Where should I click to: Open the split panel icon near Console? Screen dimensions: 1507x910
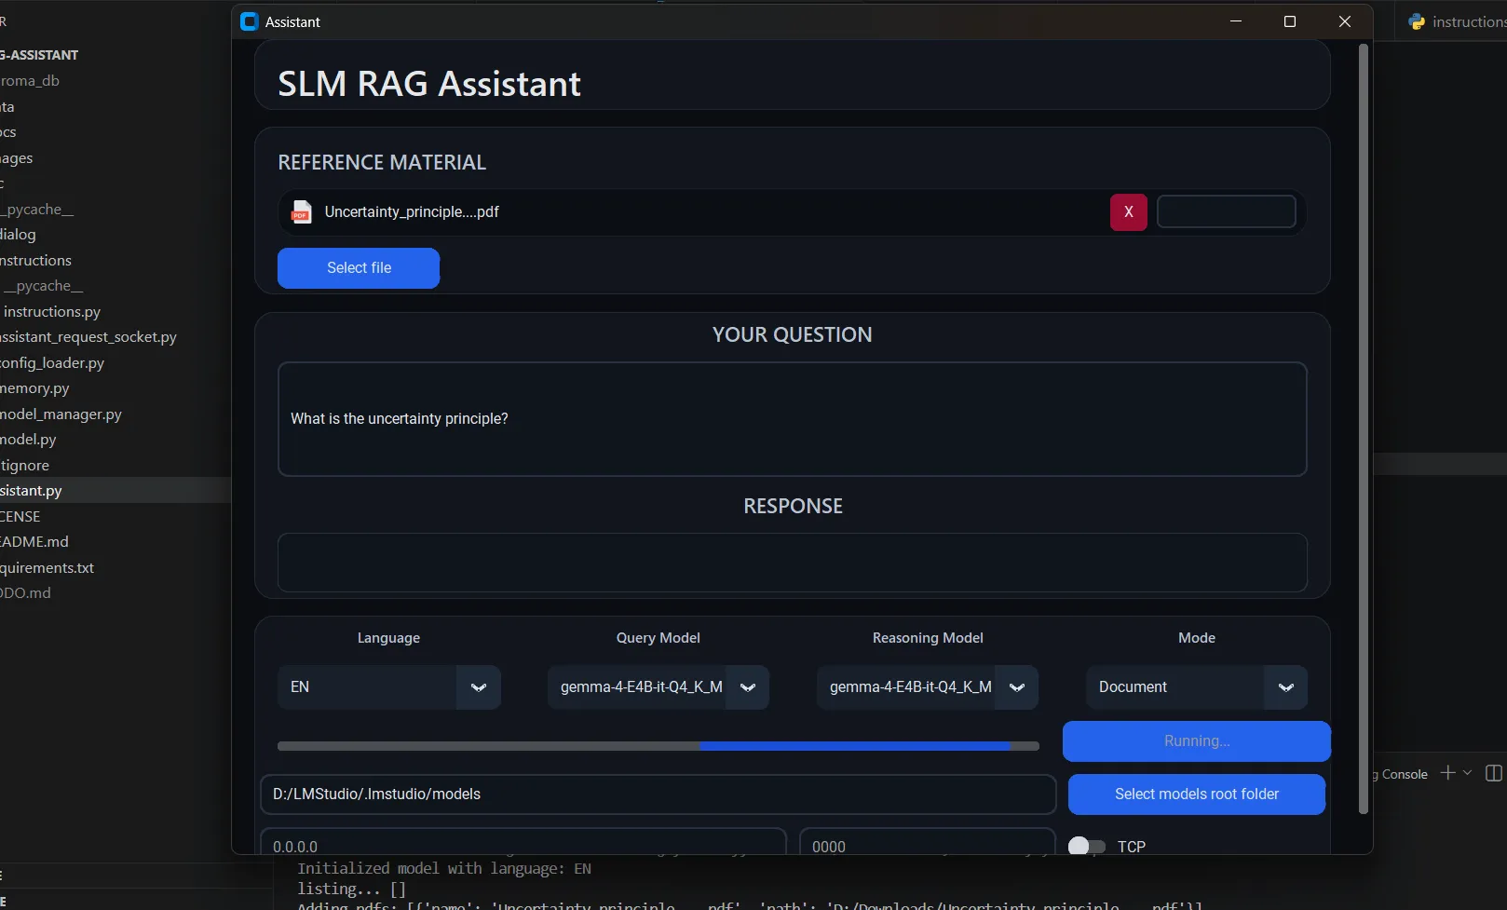pyautogui.click(x=1494, y=773)
